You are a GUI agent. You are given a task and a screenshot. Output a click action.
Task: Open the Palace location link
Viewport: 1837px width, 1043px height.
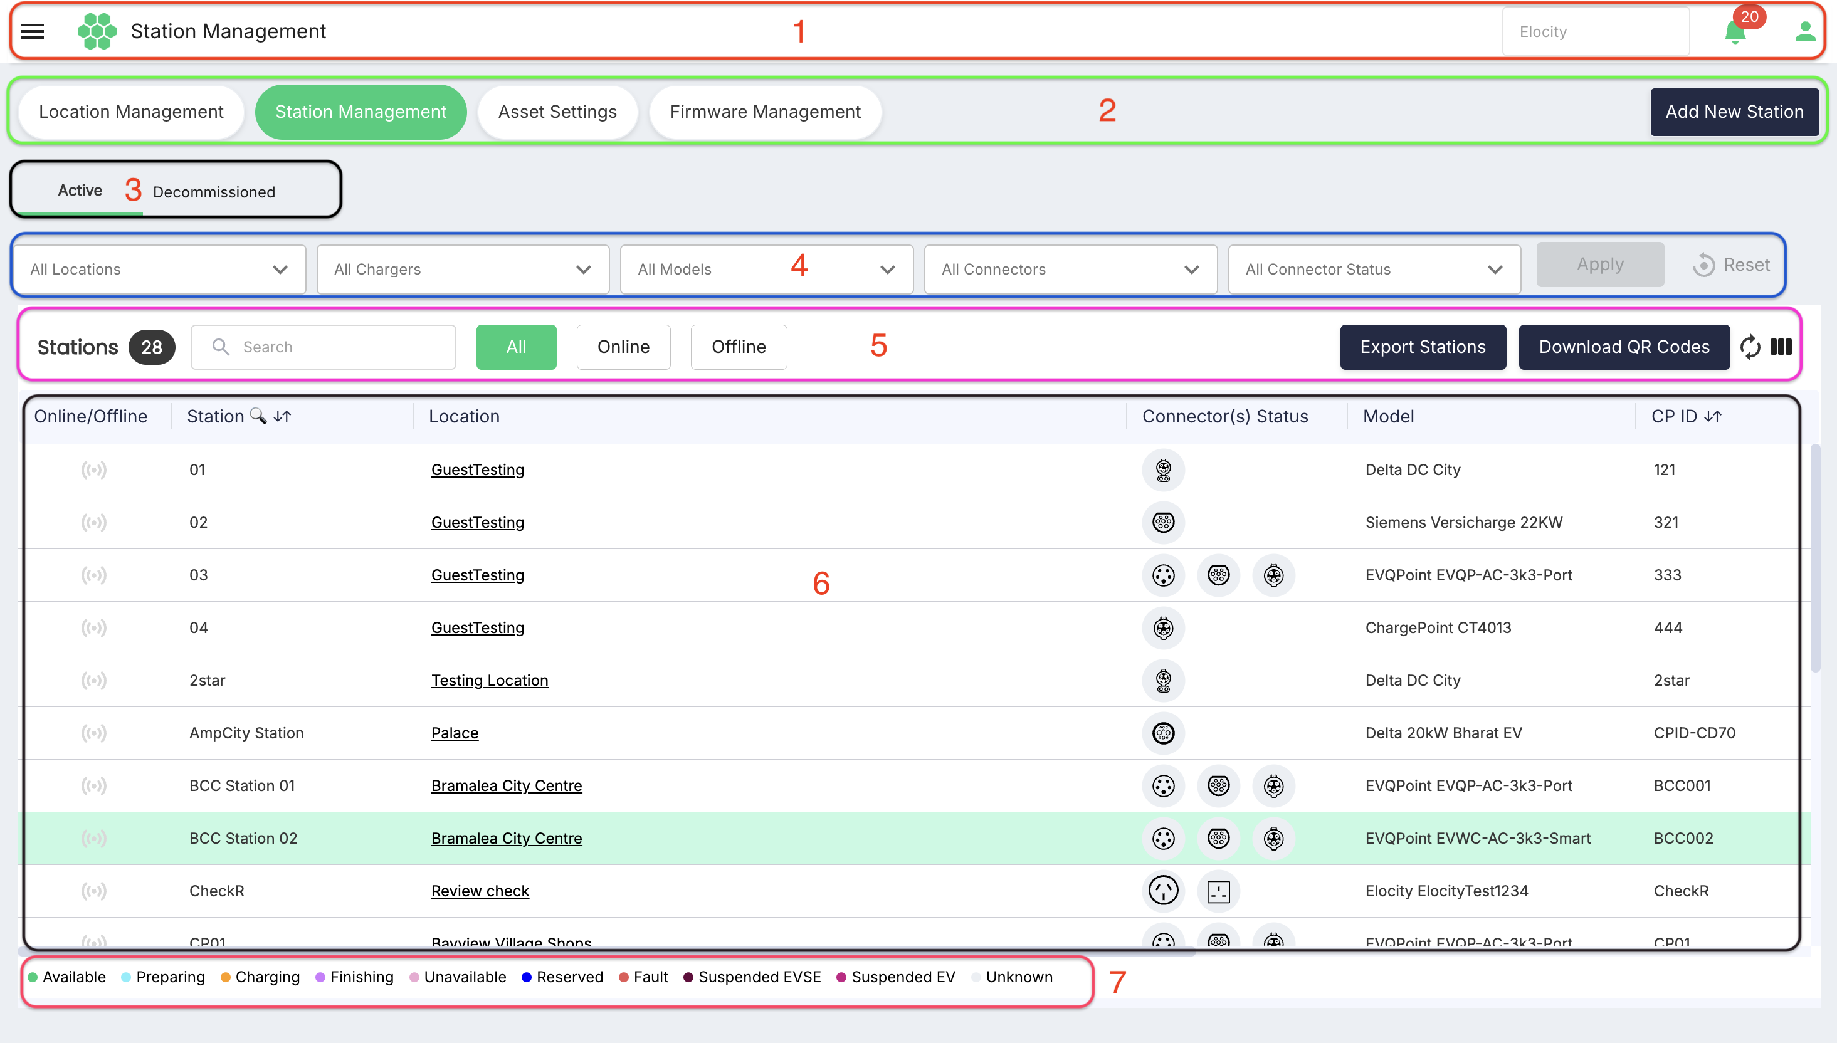(x=455, y=733)
